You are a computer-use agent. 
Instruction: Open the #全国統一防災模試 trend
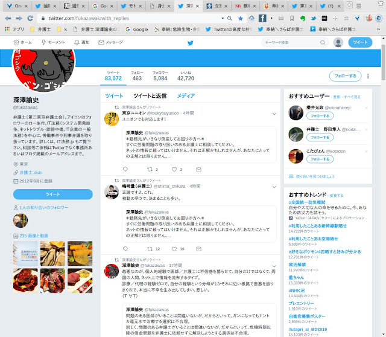tap(307, 202)
